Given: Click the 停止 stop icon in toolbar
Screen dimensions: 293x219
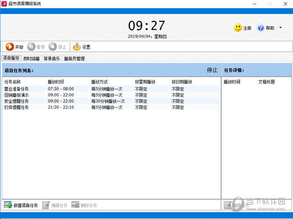Looking at the screenshot, I should pos(53,47).
